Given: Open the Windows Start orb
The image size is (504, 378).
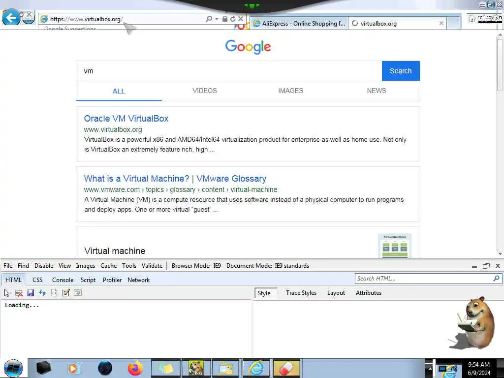Looking at the screenshot, I should pos(13,368).
